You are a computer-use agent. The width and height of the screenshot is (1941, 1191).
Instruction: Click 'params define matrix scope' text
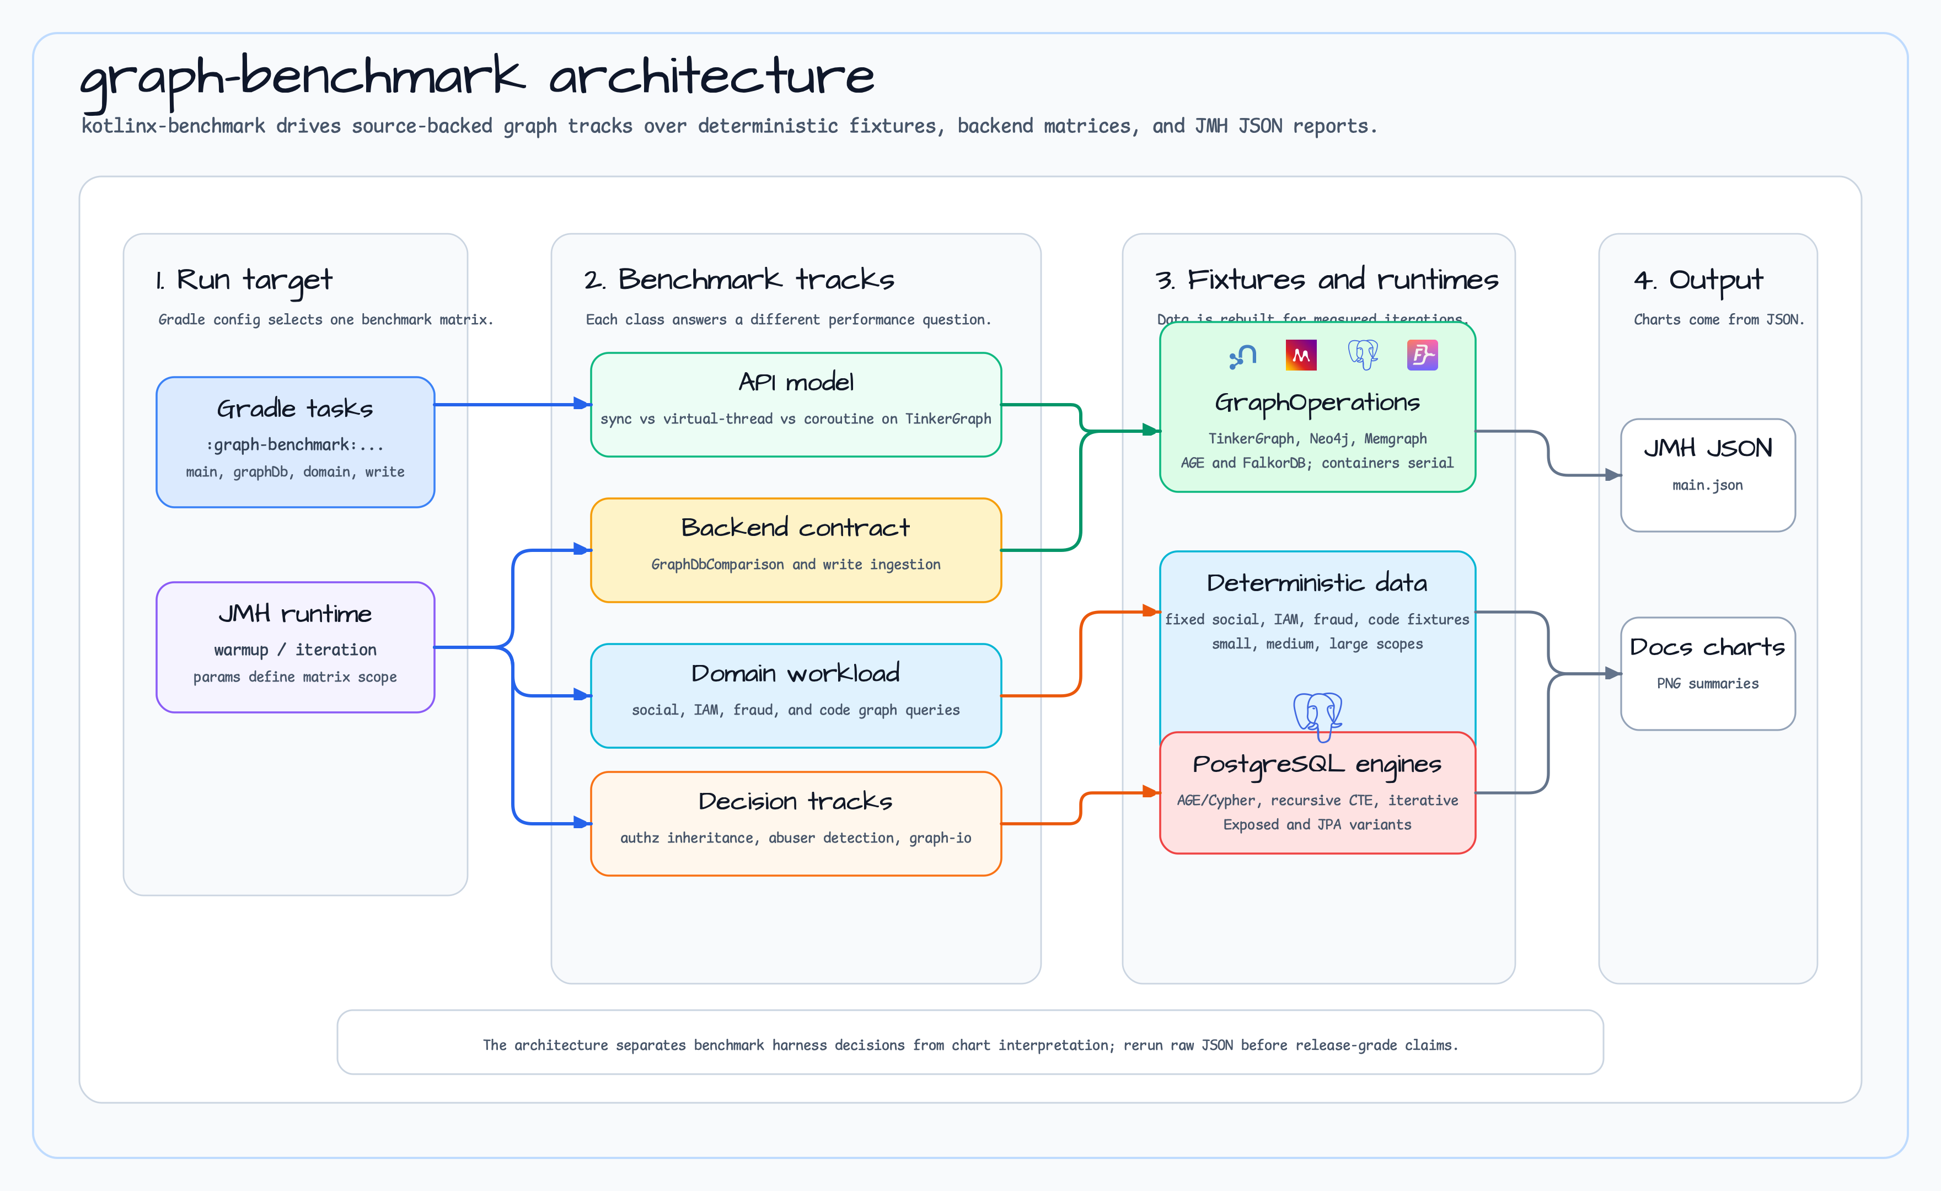point(294,677)
